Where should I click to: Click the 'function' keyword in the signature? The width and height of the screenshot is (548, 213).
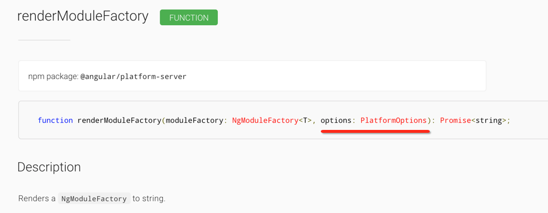click(x=55, y=121)
